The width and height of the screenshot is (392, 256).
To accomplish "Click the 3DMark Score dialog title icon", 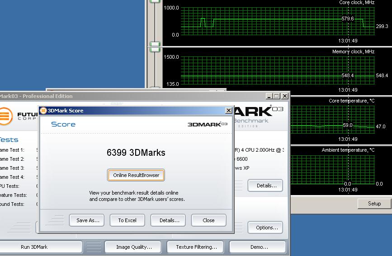I will tap(43, 111).
